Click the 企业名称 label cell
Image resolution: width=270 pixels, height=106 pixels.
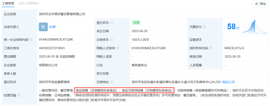(x=19, y=14)
